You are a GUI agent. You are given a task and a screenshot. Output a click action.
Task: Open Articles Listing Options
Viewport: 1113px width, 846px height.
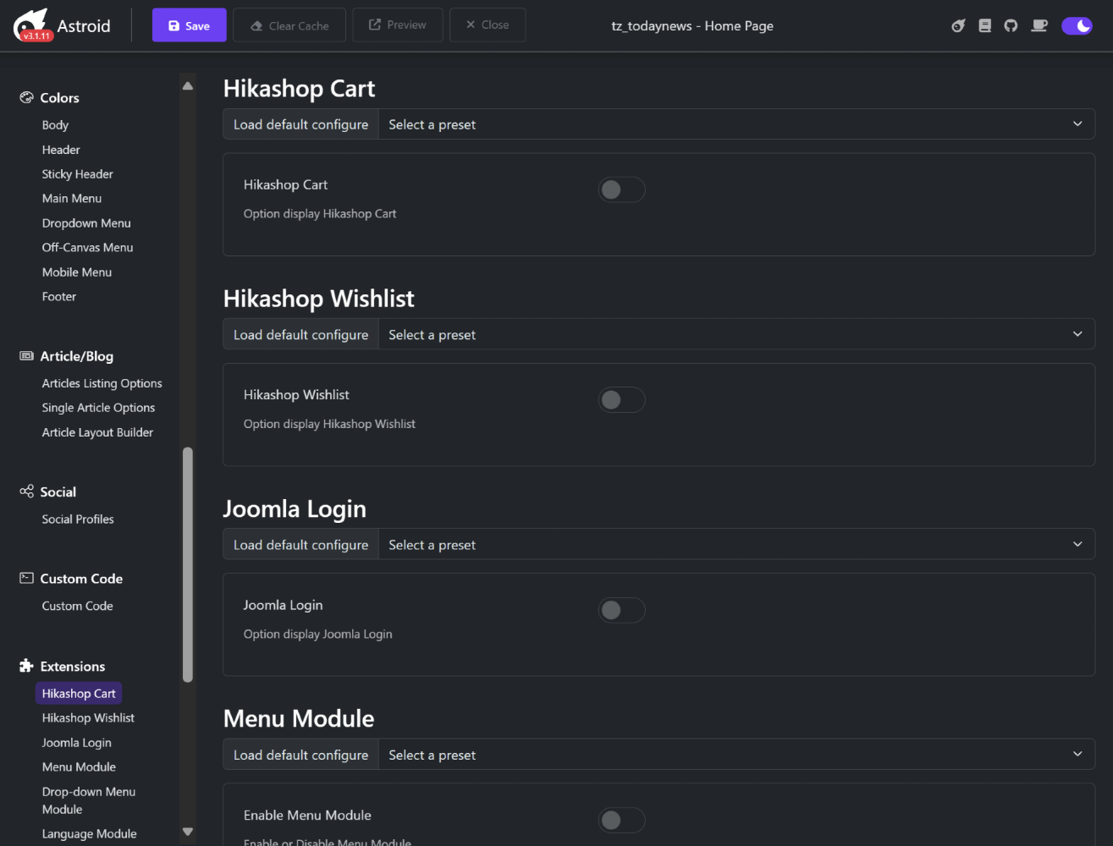[x=102, y=383]
